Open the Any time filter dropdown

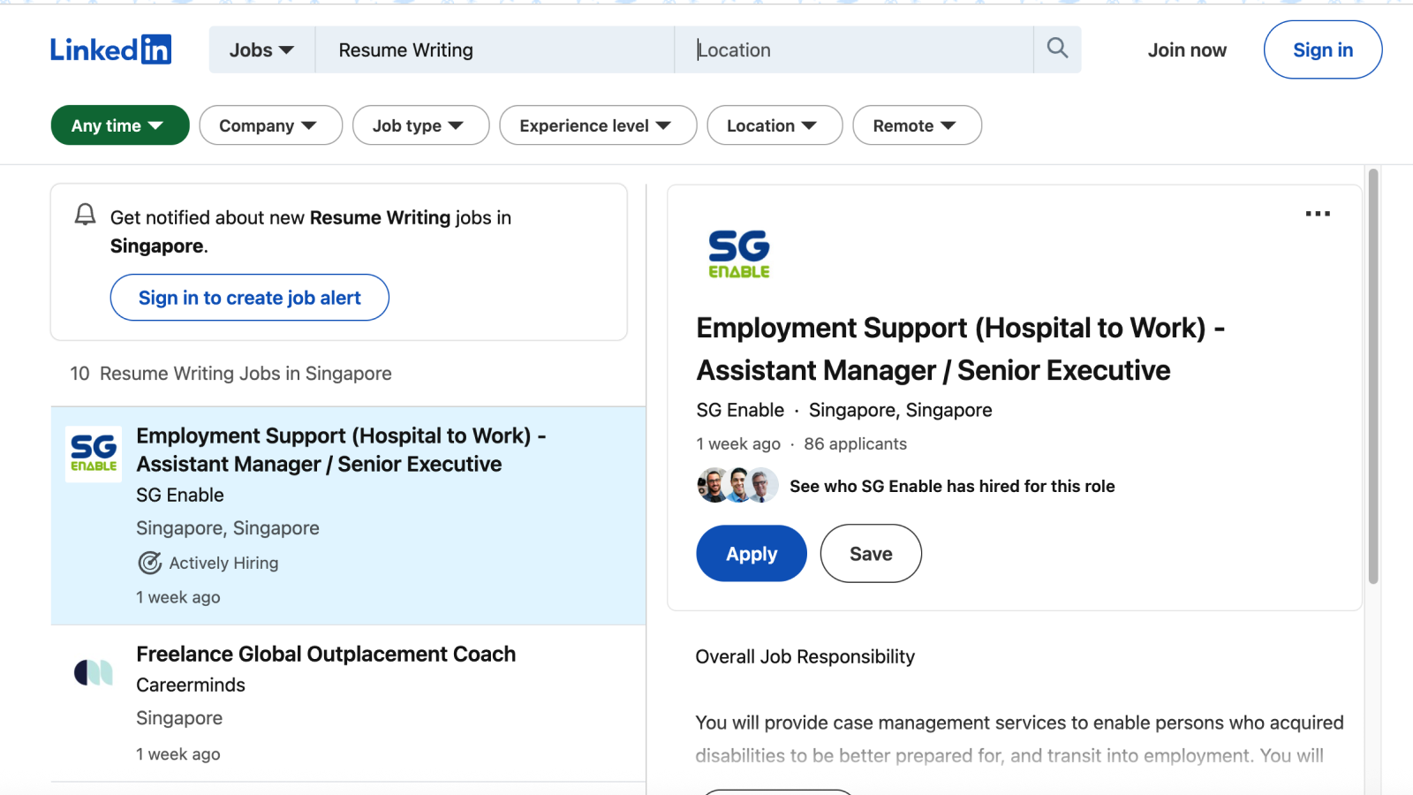click(x=120, y=125)
